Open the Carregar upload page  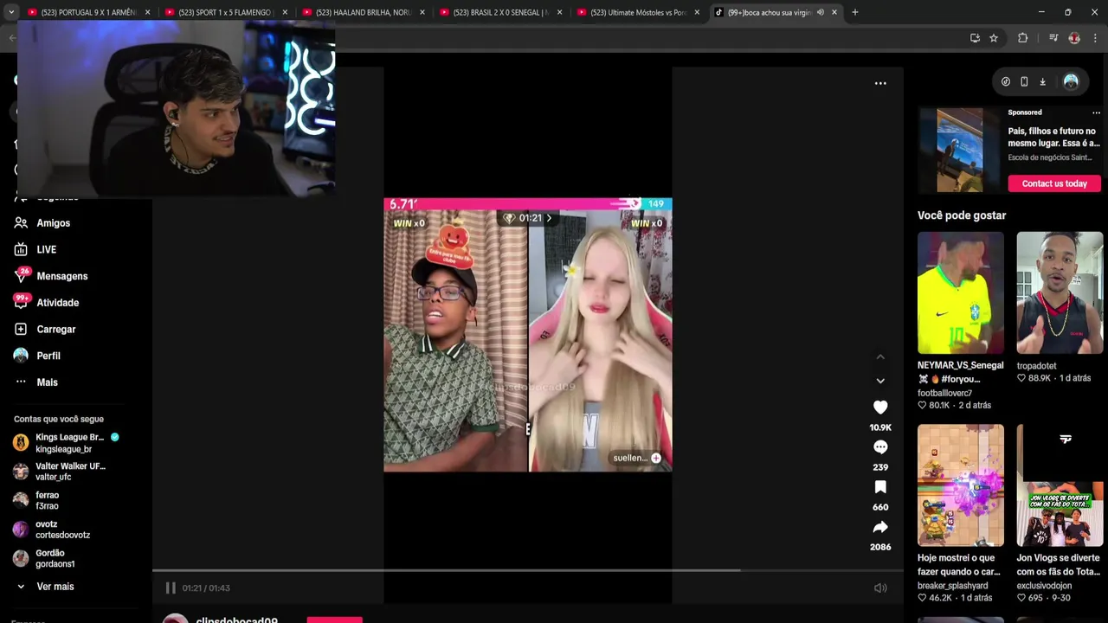(x=56, y=330)
